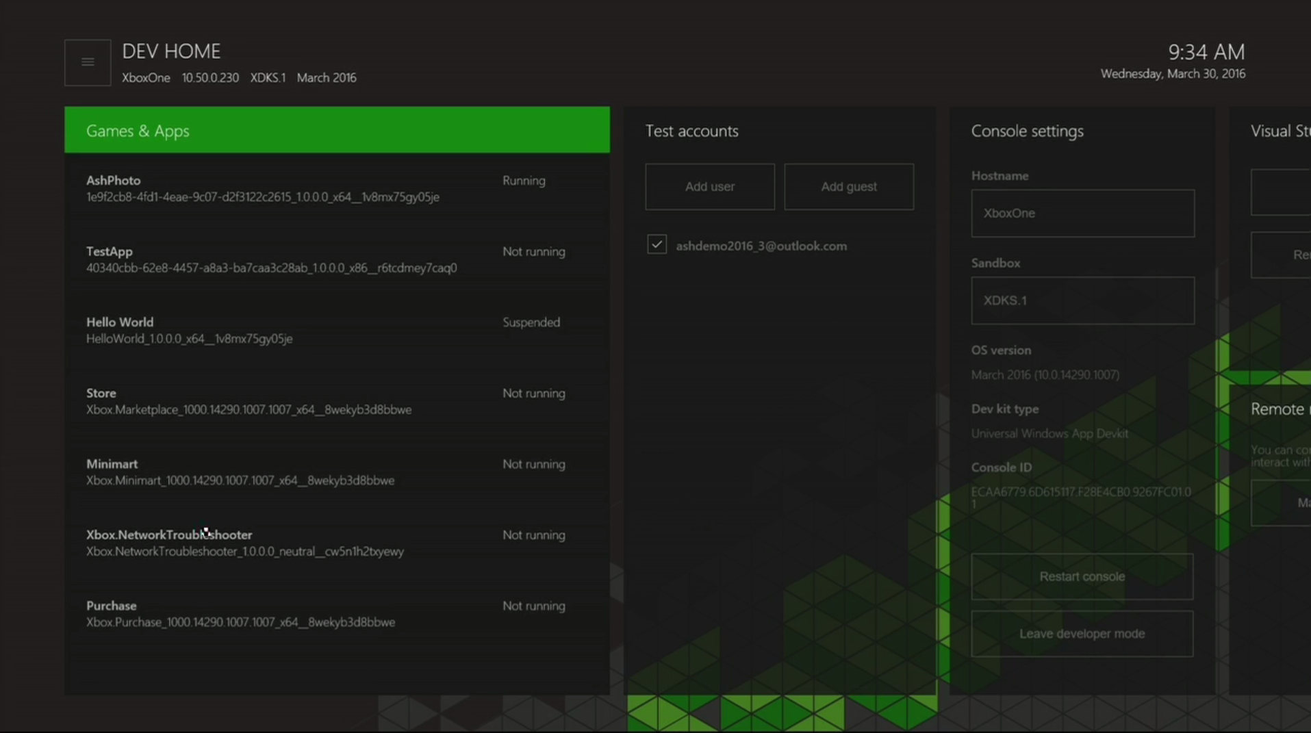This screenshot has height=733, width=1311.
Task: Edit the Sandbox field XDKS.1
Action: pos(1082,300)
